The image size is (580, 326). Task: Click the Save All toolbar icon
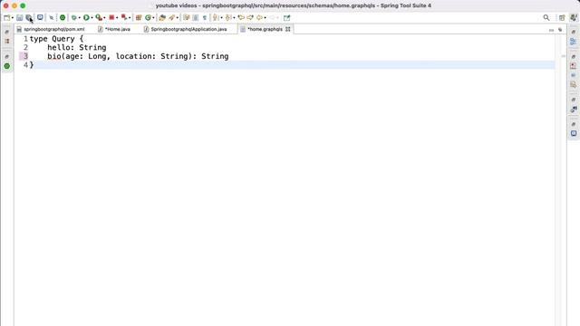coord(28,17)
